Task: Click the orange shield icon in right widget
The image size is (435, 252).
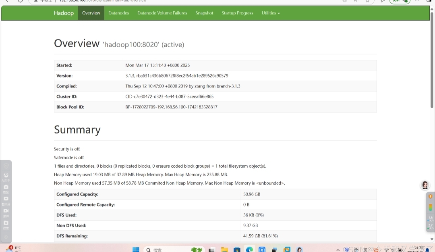Action: pyautogui.click(x=430, y=196)
